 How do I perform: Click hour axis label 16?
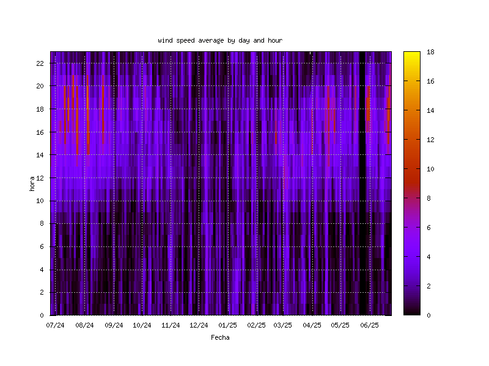point(40,132)
